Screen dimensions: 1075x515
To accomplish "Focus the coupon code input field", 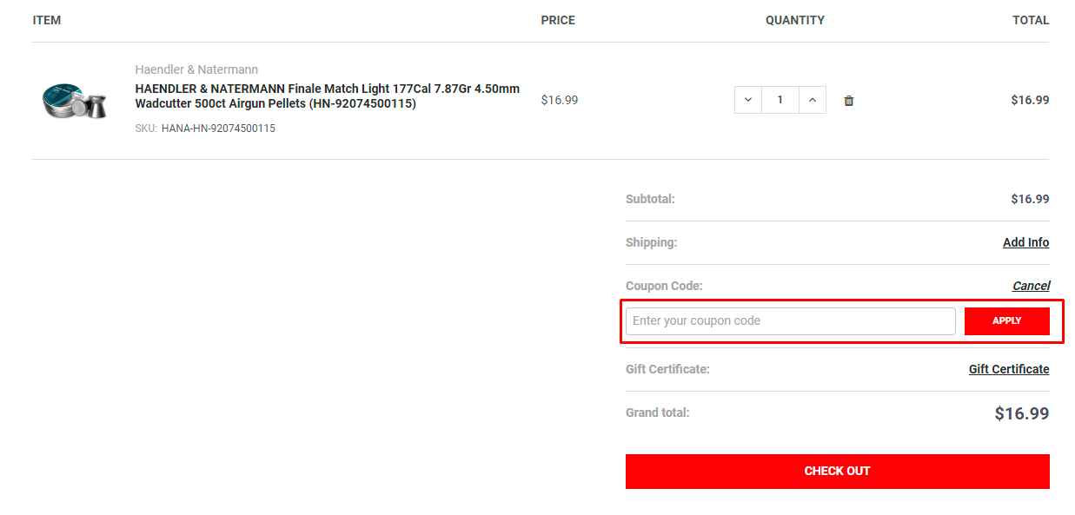I will 791,321.
